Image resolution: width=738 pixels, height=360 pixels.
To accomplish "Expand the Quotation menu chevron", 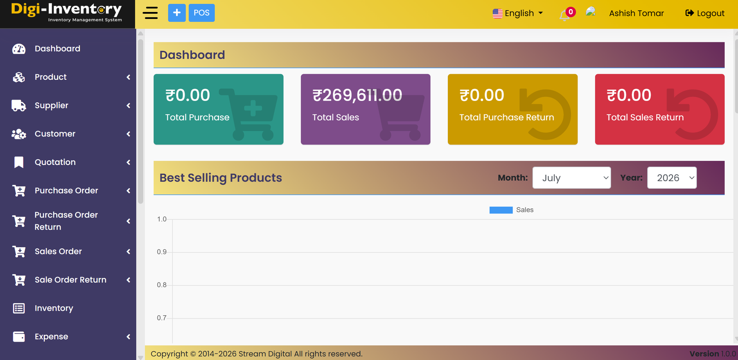I will pos(128,162).
